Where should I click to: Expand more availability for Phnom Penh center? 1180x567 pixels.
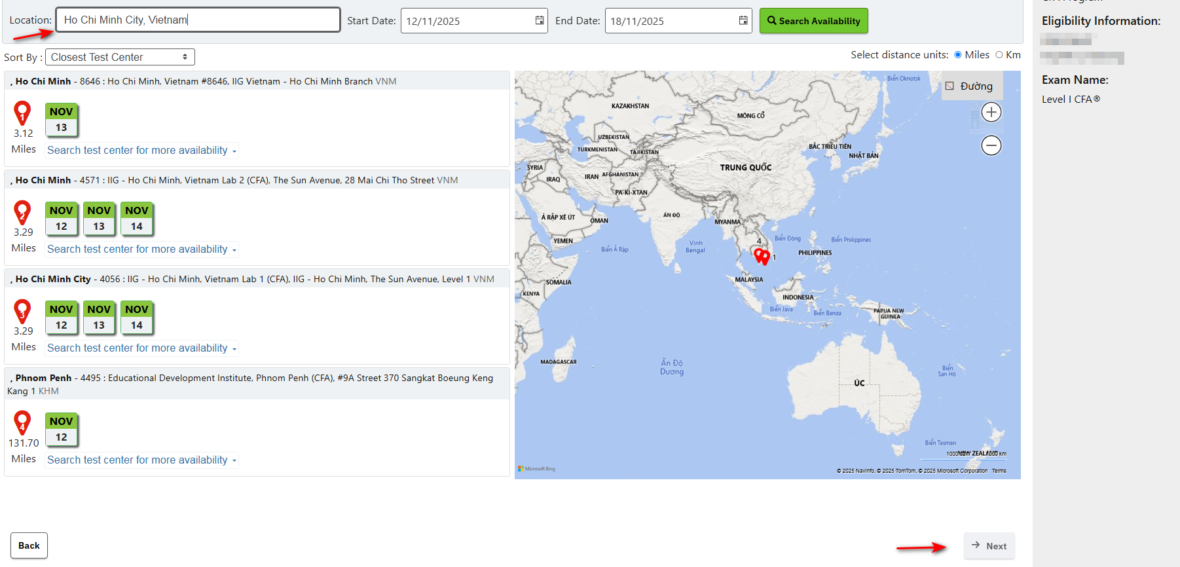click(x=141, y=460)
